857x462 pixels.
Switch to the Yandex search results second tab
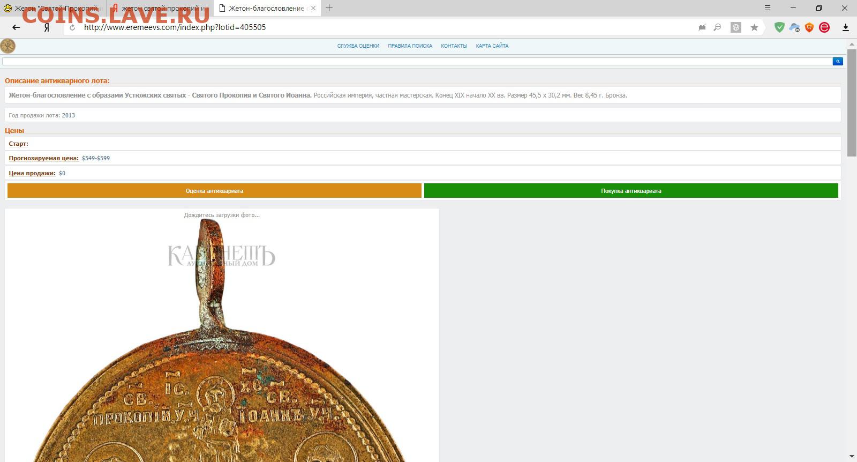pos(160,8)
